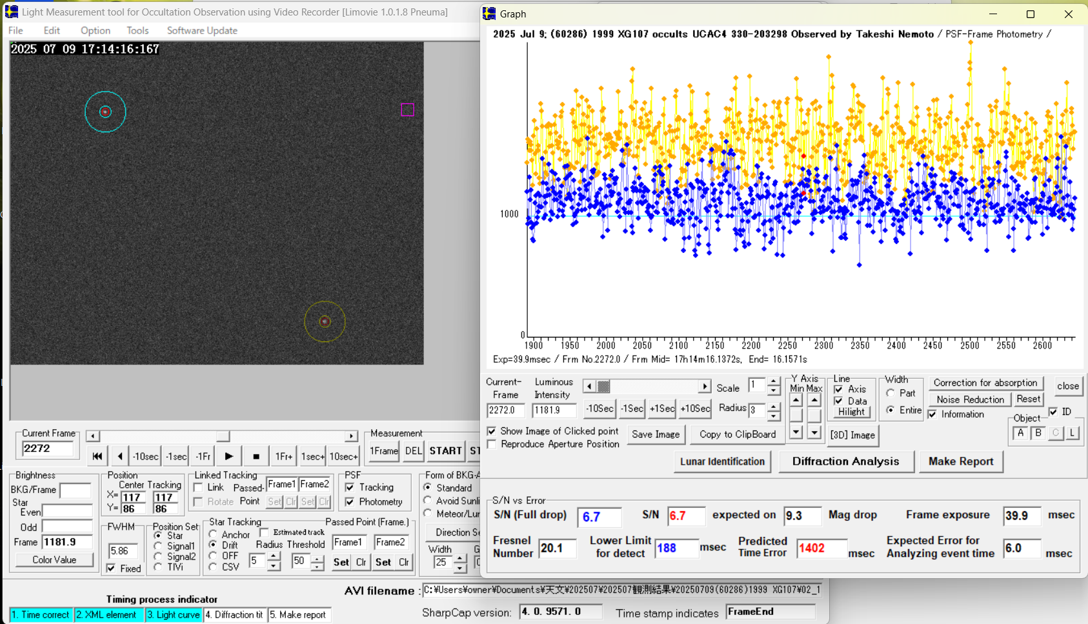Click the Diffraction Analysis button
1088x624 pixels.
pyautogui.click(x=845, y=461)
